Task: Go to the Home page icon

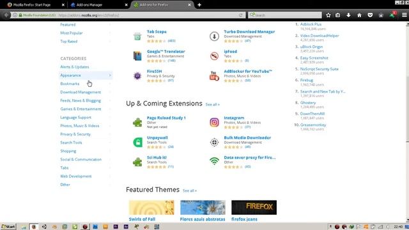Action: coord(359,15)
